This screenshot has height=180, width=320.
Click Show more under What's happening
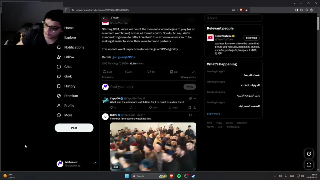(213, 114)
